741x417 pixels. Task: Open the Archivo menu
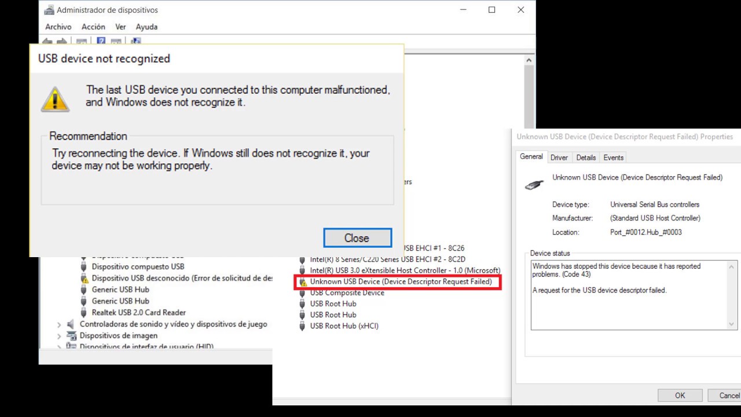58,27
